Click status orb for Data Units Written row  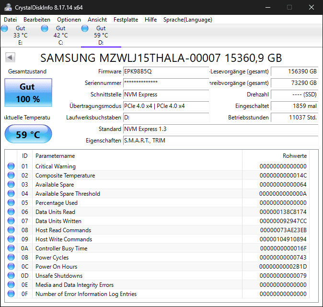pyautogui.click(x=11, y=221)
